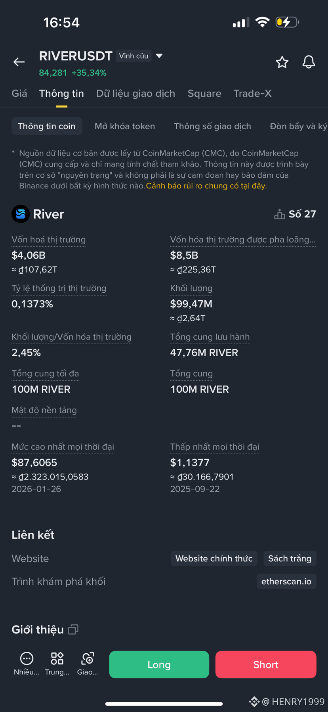Screen dimensions: 328x712
Task: Tap the ranking icon next to Số 27
Action: point(280,214)
